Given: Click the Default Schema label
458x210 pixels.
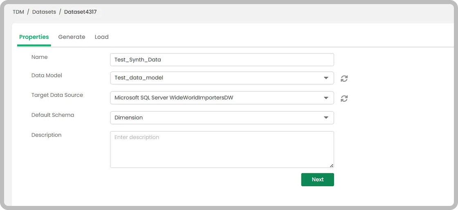Looking at the screenshot, I should 53,115.
